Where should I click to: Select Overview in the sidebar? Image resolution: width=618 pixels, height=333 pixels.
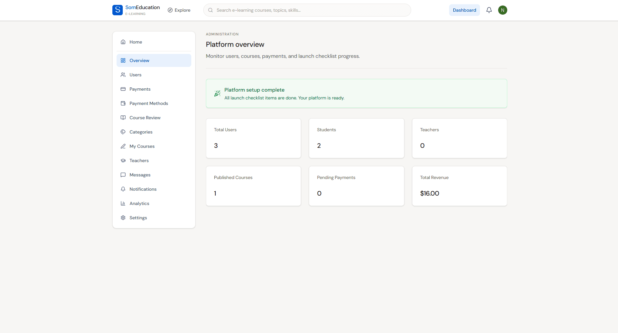(154, 60)
